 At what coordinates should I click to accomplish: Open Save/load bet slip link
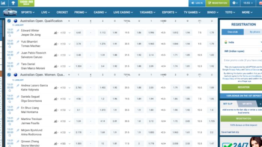pos(230,132)
